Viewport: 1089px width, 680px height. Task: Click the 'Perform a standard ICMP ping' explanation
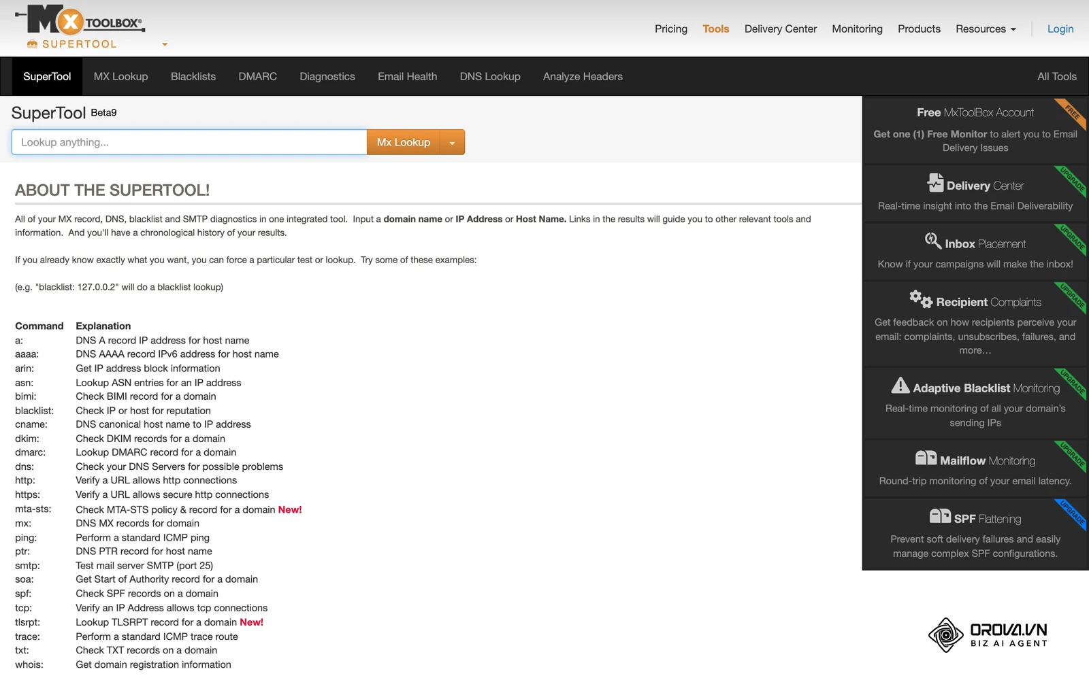142,538
